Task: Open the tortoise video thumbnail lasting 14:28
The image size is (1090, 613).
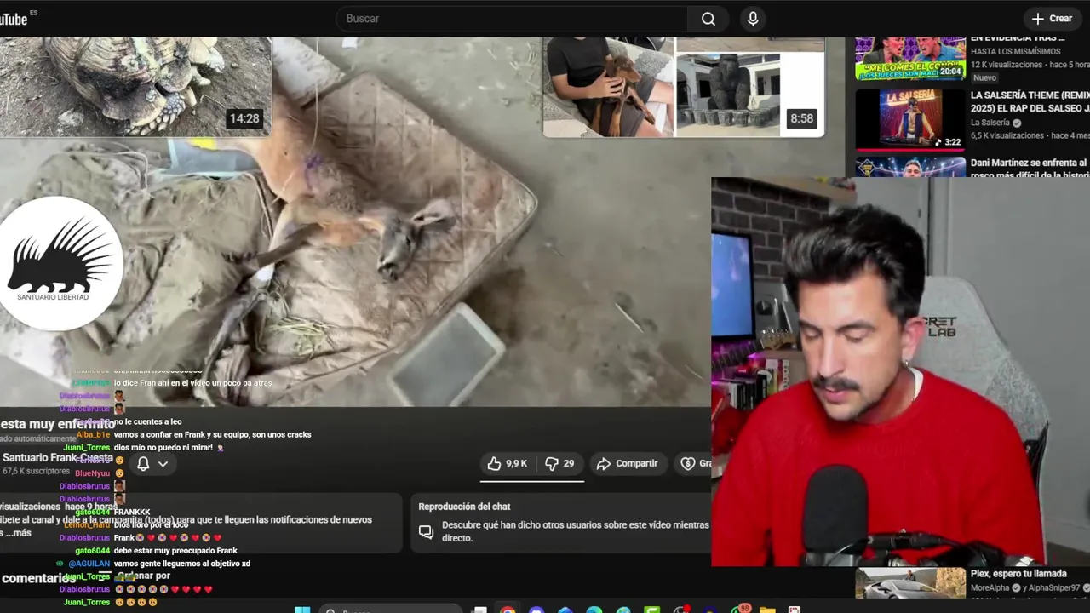Action: (135, 86)
